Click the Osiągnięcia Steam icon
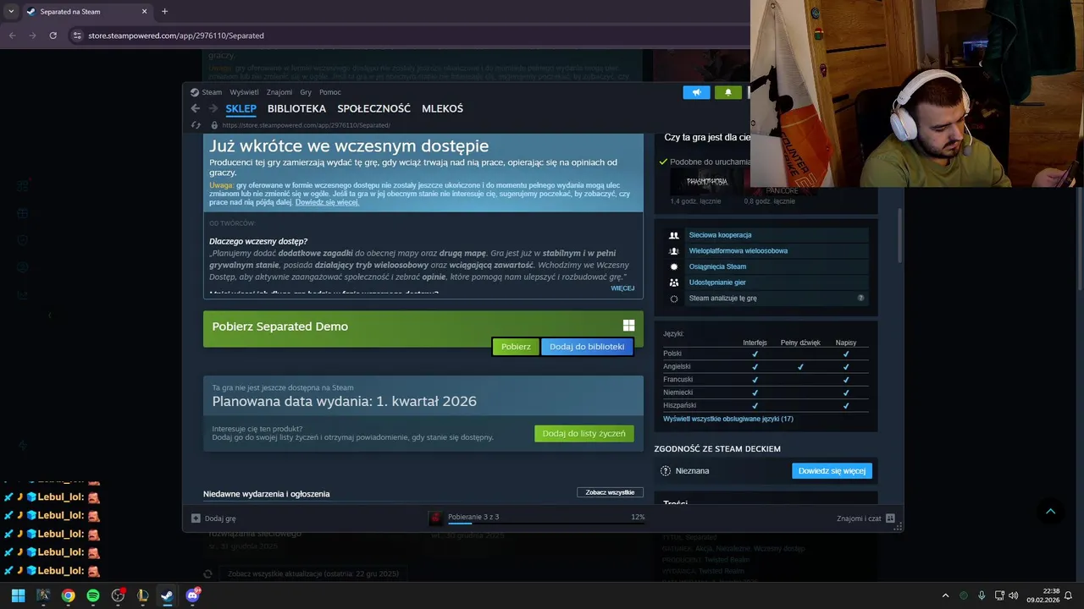1084x609 pixels. (x=674, y=266)
